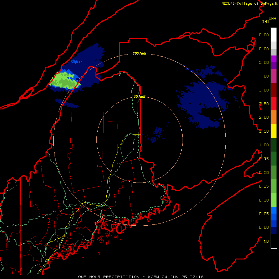Click the ND legend label
The image size is (279, 279).
(x=266, y=241)
